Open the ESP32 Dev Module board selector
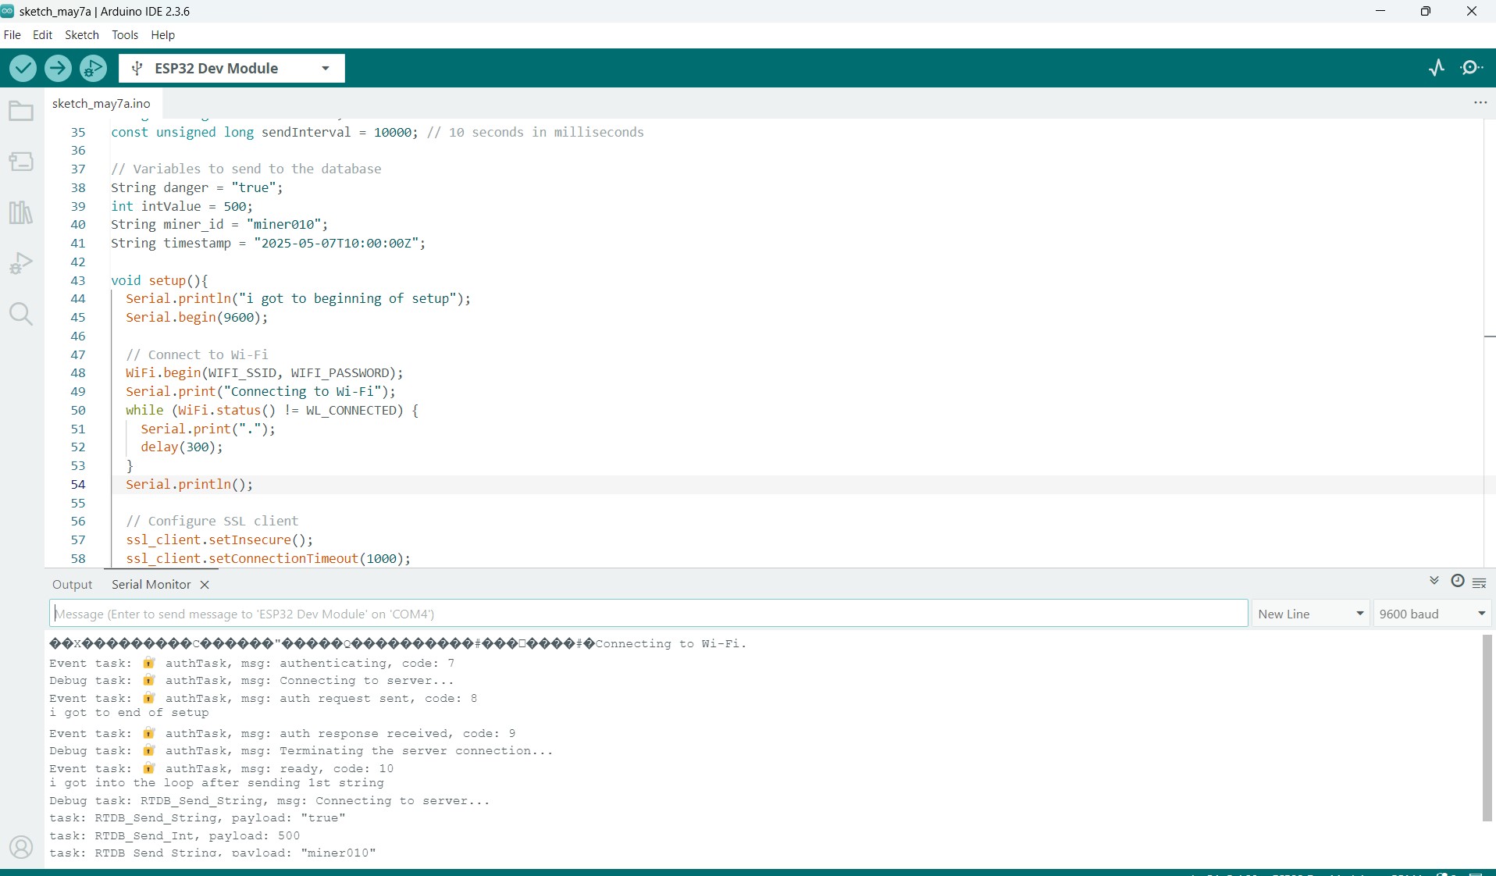 click(232, 68)
